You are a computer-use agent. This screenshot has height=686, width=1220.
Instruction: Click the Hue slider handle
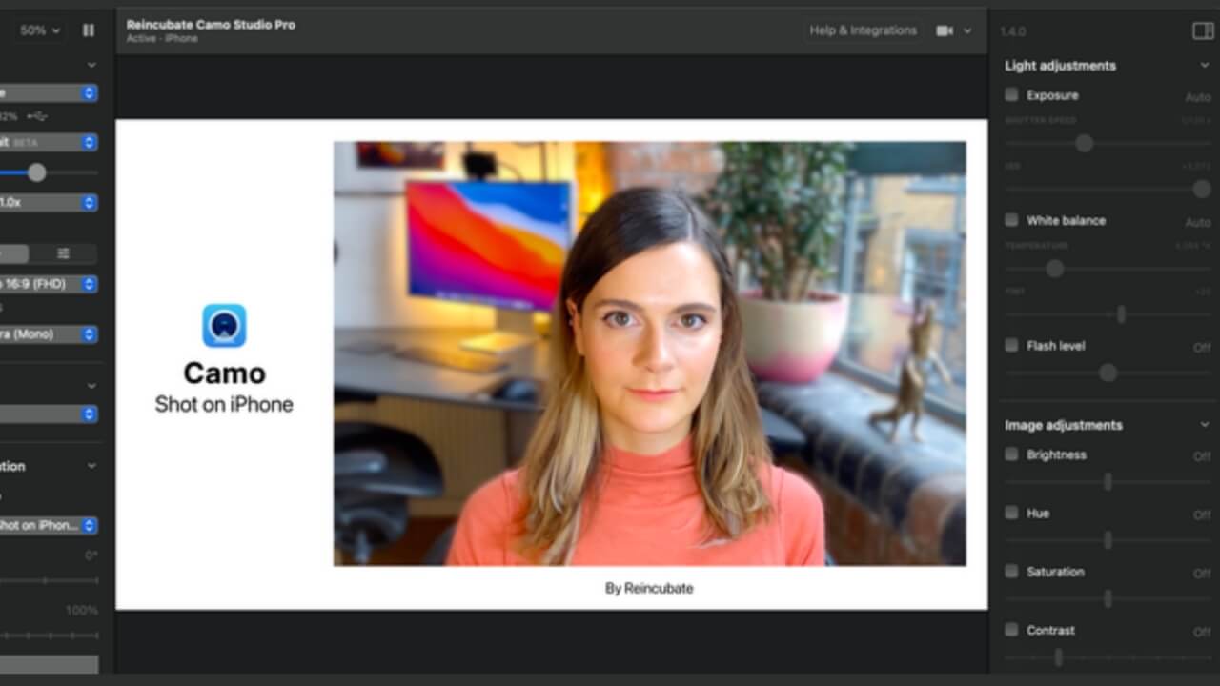pos(1108,540)
